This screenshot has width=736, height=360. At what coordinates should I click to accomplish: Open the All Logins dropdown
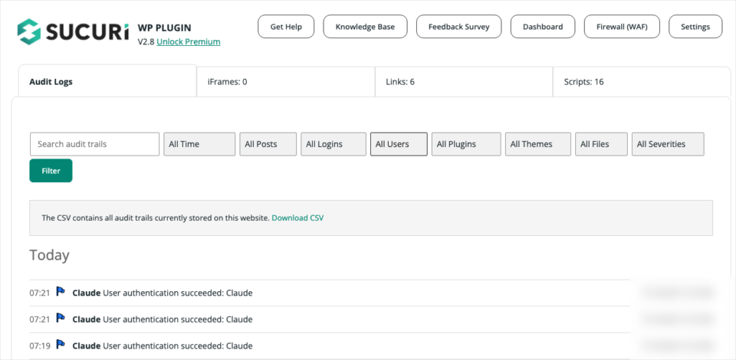tap(333, 144)
